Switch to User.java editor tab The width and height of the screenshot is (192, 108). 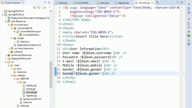click(103, 3)
